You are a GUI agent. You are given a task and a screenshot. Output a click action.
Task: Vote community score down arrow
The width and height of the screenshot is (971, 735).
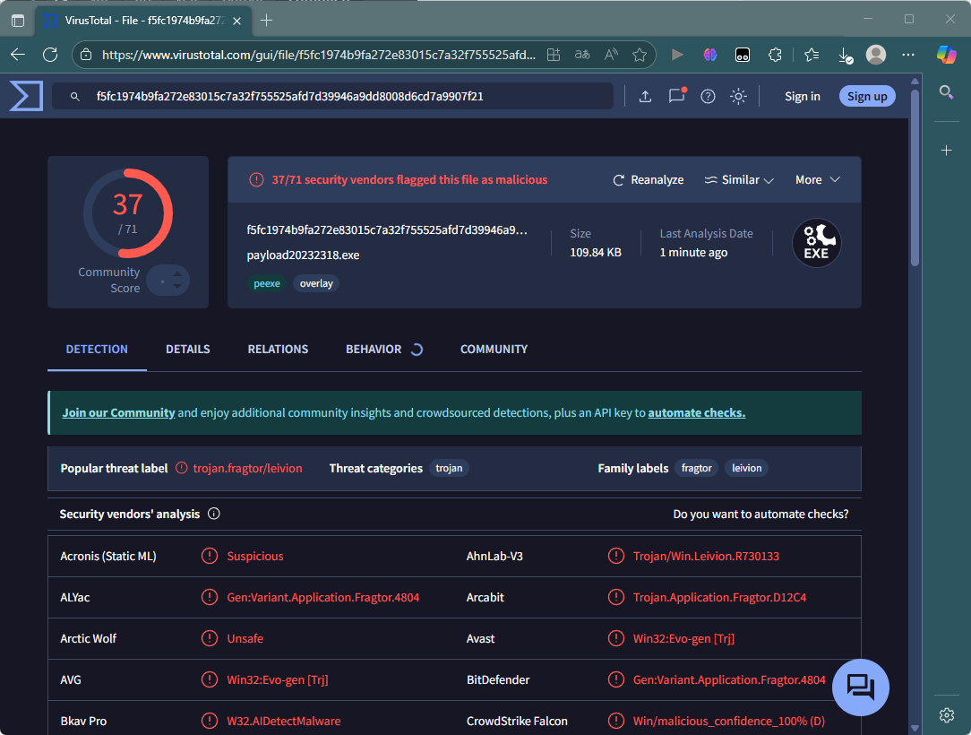tap(177, 286)
